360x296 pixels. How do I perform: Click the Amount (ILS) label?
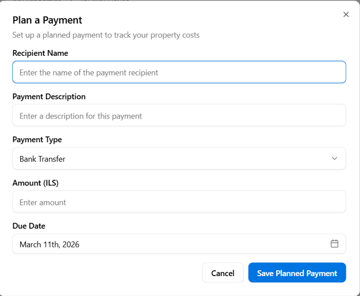tap(35, 183)
